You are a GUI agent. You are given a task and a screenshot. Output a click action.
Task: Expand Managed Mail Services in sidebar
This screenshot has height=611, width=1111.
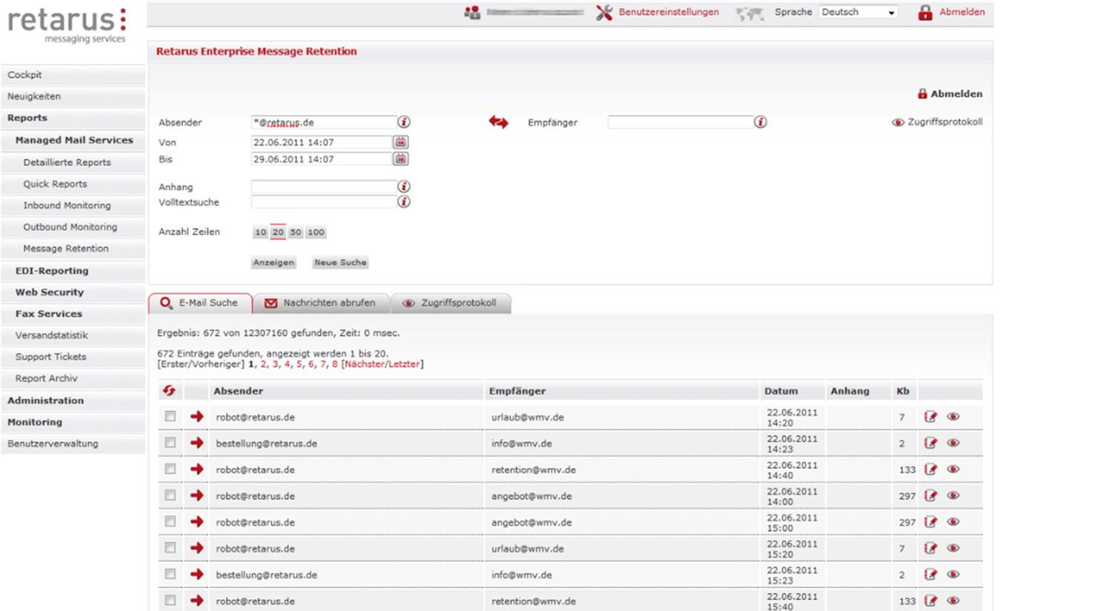(x=74, y=140)
